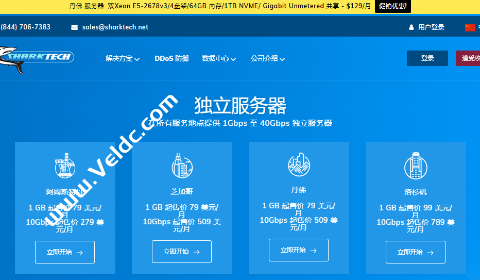Screen dimensions: 480x280
Task: Click the 1 GB 起售价 99 price text
Action: click(x=416, y=211)
